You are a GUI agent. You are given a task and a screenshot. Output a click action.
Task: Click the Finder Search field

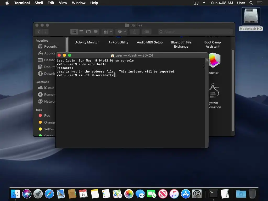click(196, 32)
